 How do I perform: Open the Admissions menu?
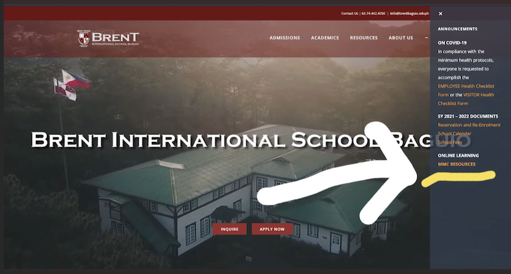(285, 38)
